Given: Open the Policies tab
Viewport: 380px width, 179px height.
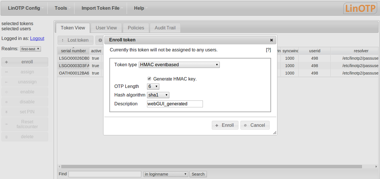Looking at the screenshot, I should click(136, 28).
